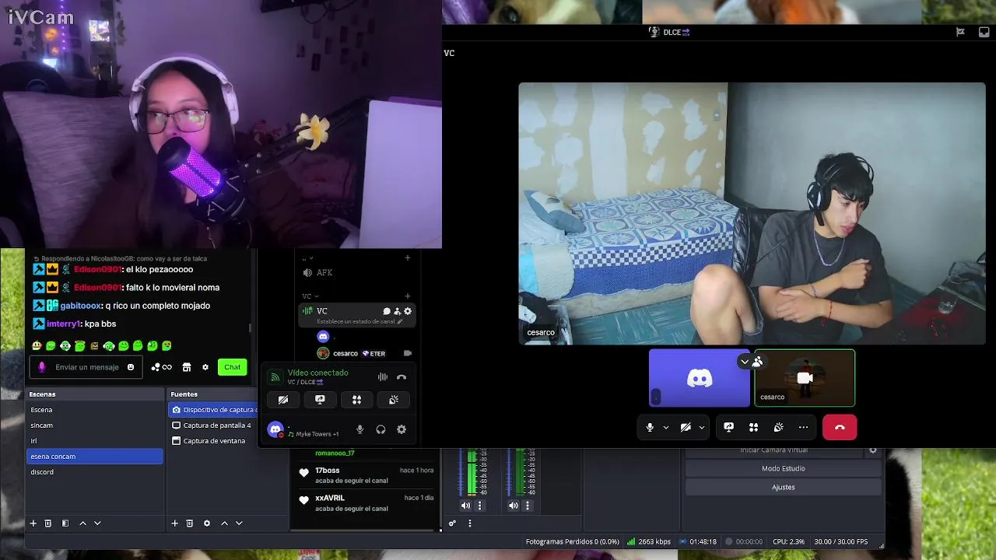
Task: Open soundboard from Vídeo conectado panel
Action: point(394,400)
